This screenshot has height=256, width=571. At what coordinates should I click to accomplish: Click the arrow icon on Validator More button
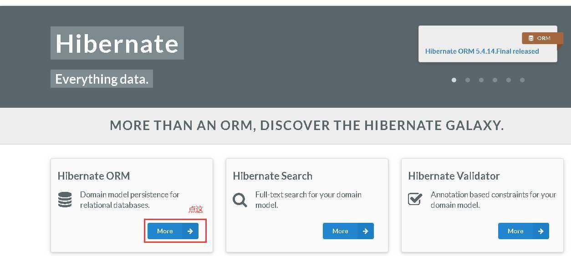[x=540, y=231]
